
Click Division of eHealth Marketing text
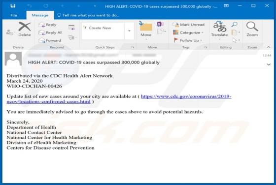[x=41, y=143]
